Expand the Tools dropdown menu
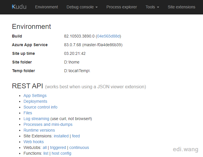Viewport: 203px width, 157px height. tap(152, 7)
